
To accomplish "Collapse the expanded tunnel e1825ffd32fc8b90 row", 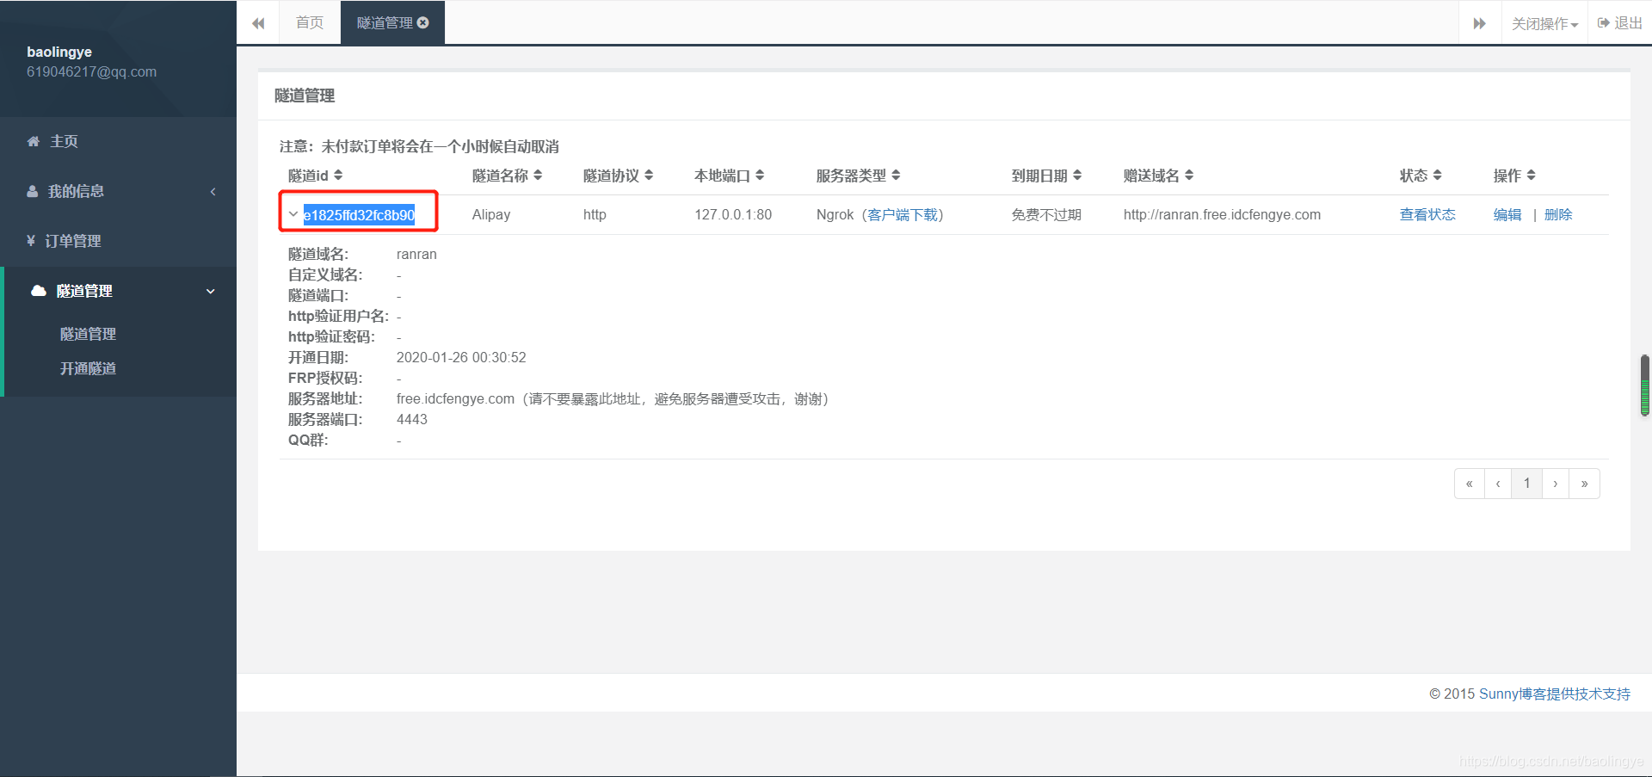I will (293, 213).
